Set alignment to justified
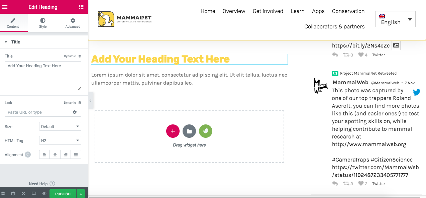The image size is (426, 198). 76,155
